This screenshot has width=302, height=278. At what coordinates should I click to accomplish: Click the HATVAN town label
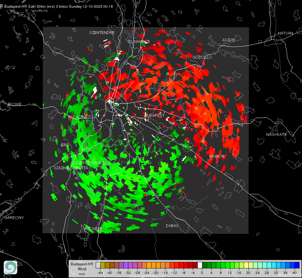285,33
